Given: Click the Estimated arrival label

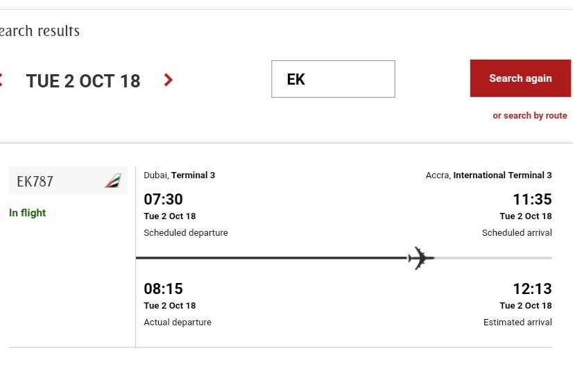Looking at the screenshot, I should tap(518, 322).
